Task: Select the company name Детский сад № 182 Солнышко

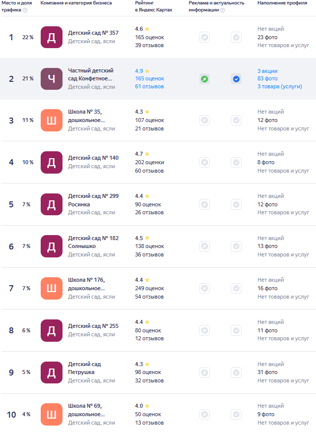Action: (x=93, y=242)
